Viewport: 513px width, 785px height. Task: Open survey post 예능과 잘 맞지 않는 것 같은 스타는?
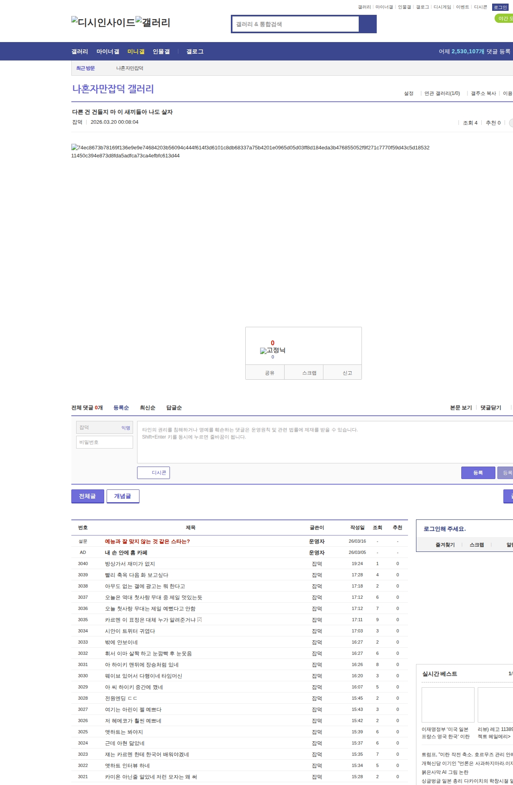(x=147, y=541)
